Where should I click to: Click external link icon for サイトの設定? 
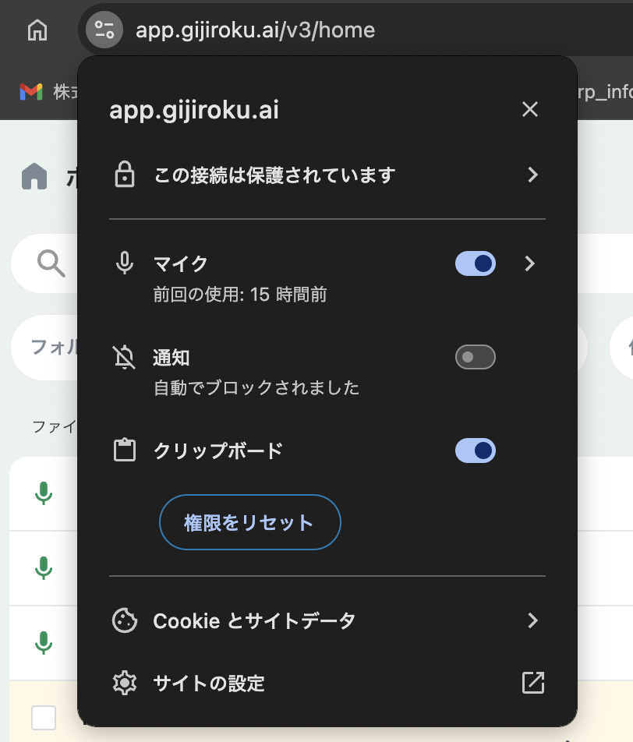click(533, 683)
